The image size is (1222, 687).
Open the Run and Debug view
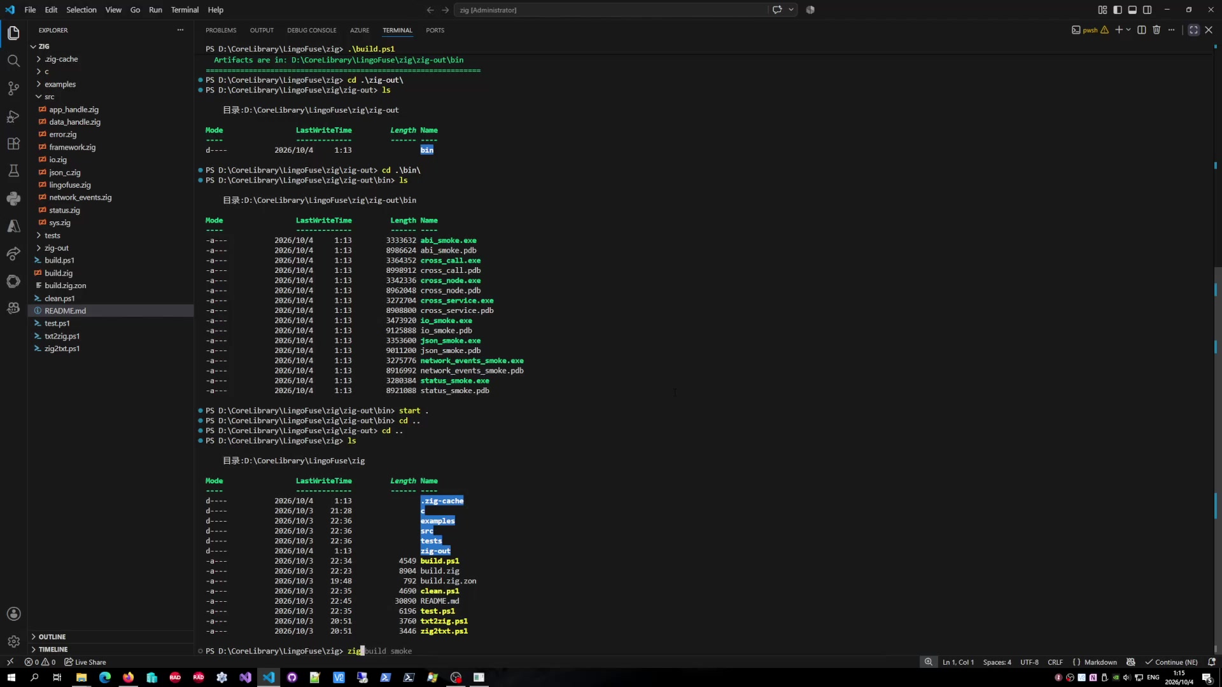[x=13, y=116]
